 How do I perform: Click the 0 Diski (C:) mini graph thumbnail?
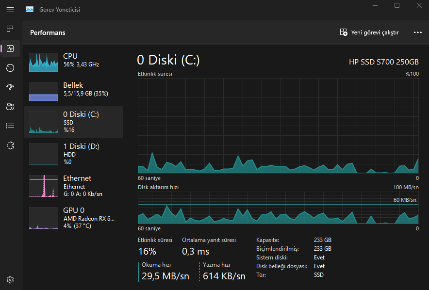pos(43,122)
